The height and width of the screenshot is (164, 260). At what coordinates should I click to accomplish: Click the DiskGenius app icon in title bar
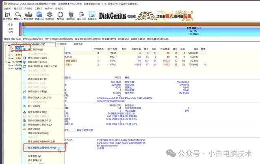point(5,4)
